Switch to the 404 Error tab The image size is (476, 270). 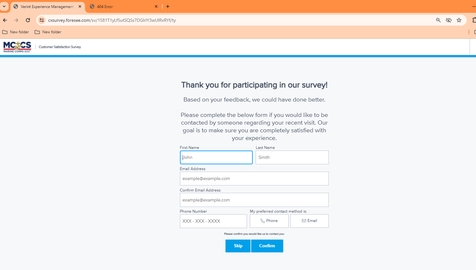pos(122,6)
